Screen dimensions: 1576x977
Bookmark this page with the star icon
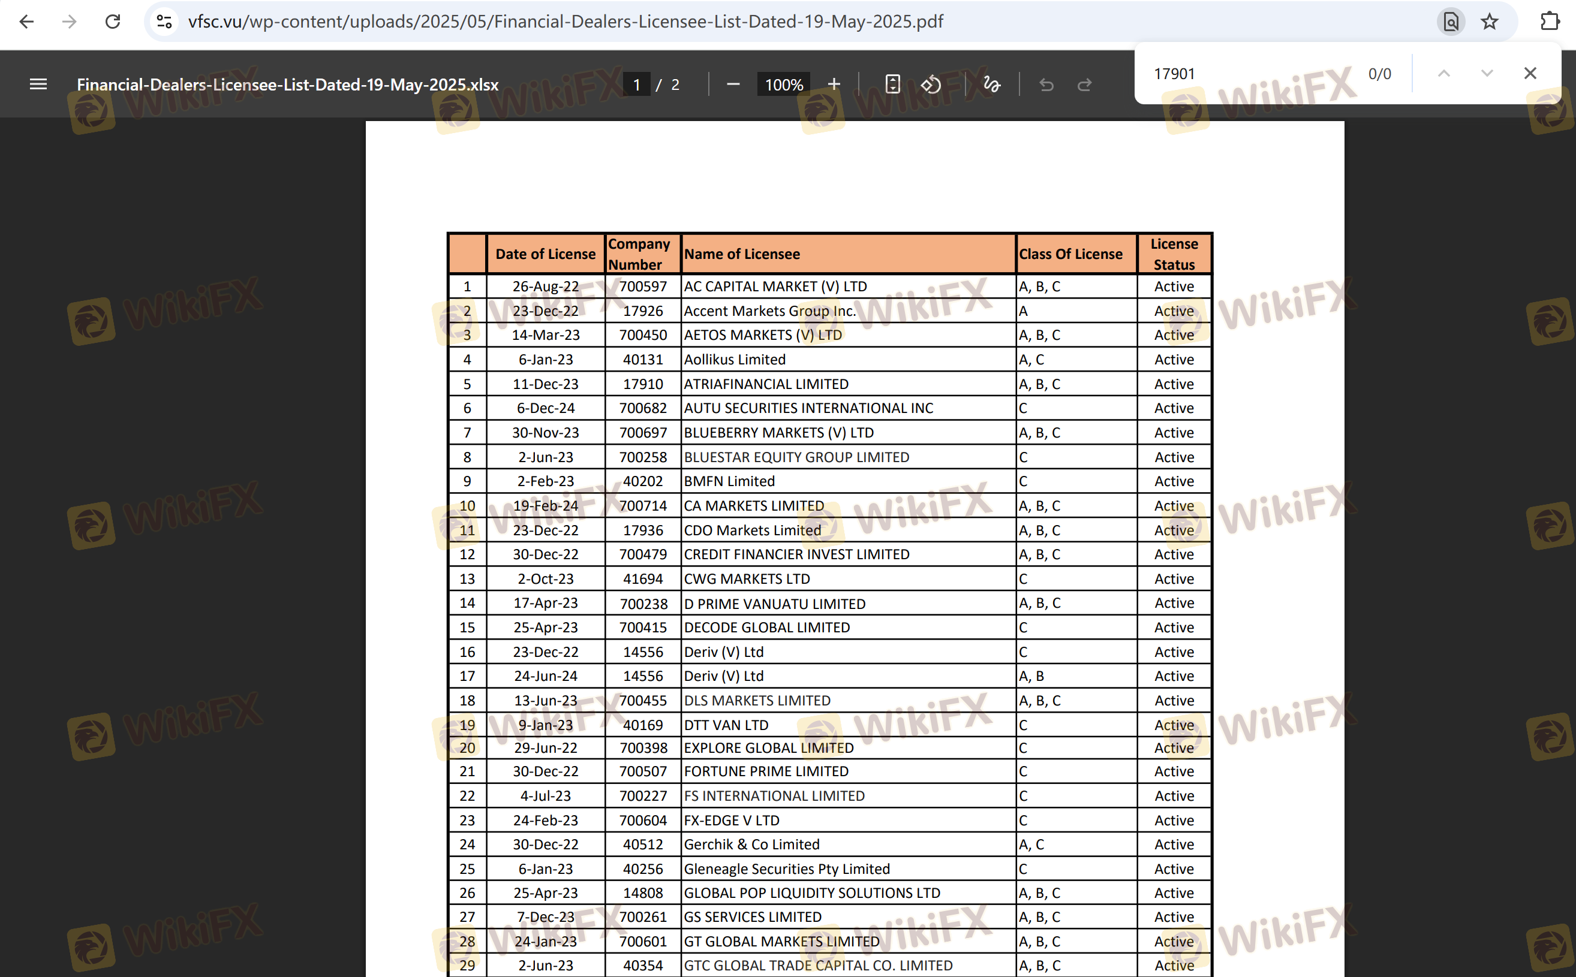[1490, 22]
